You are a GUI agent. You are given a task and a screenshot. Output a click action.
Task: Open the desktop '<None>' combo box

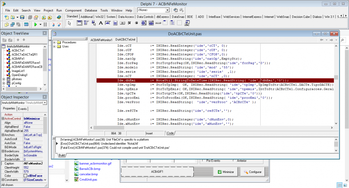(154, 10)
